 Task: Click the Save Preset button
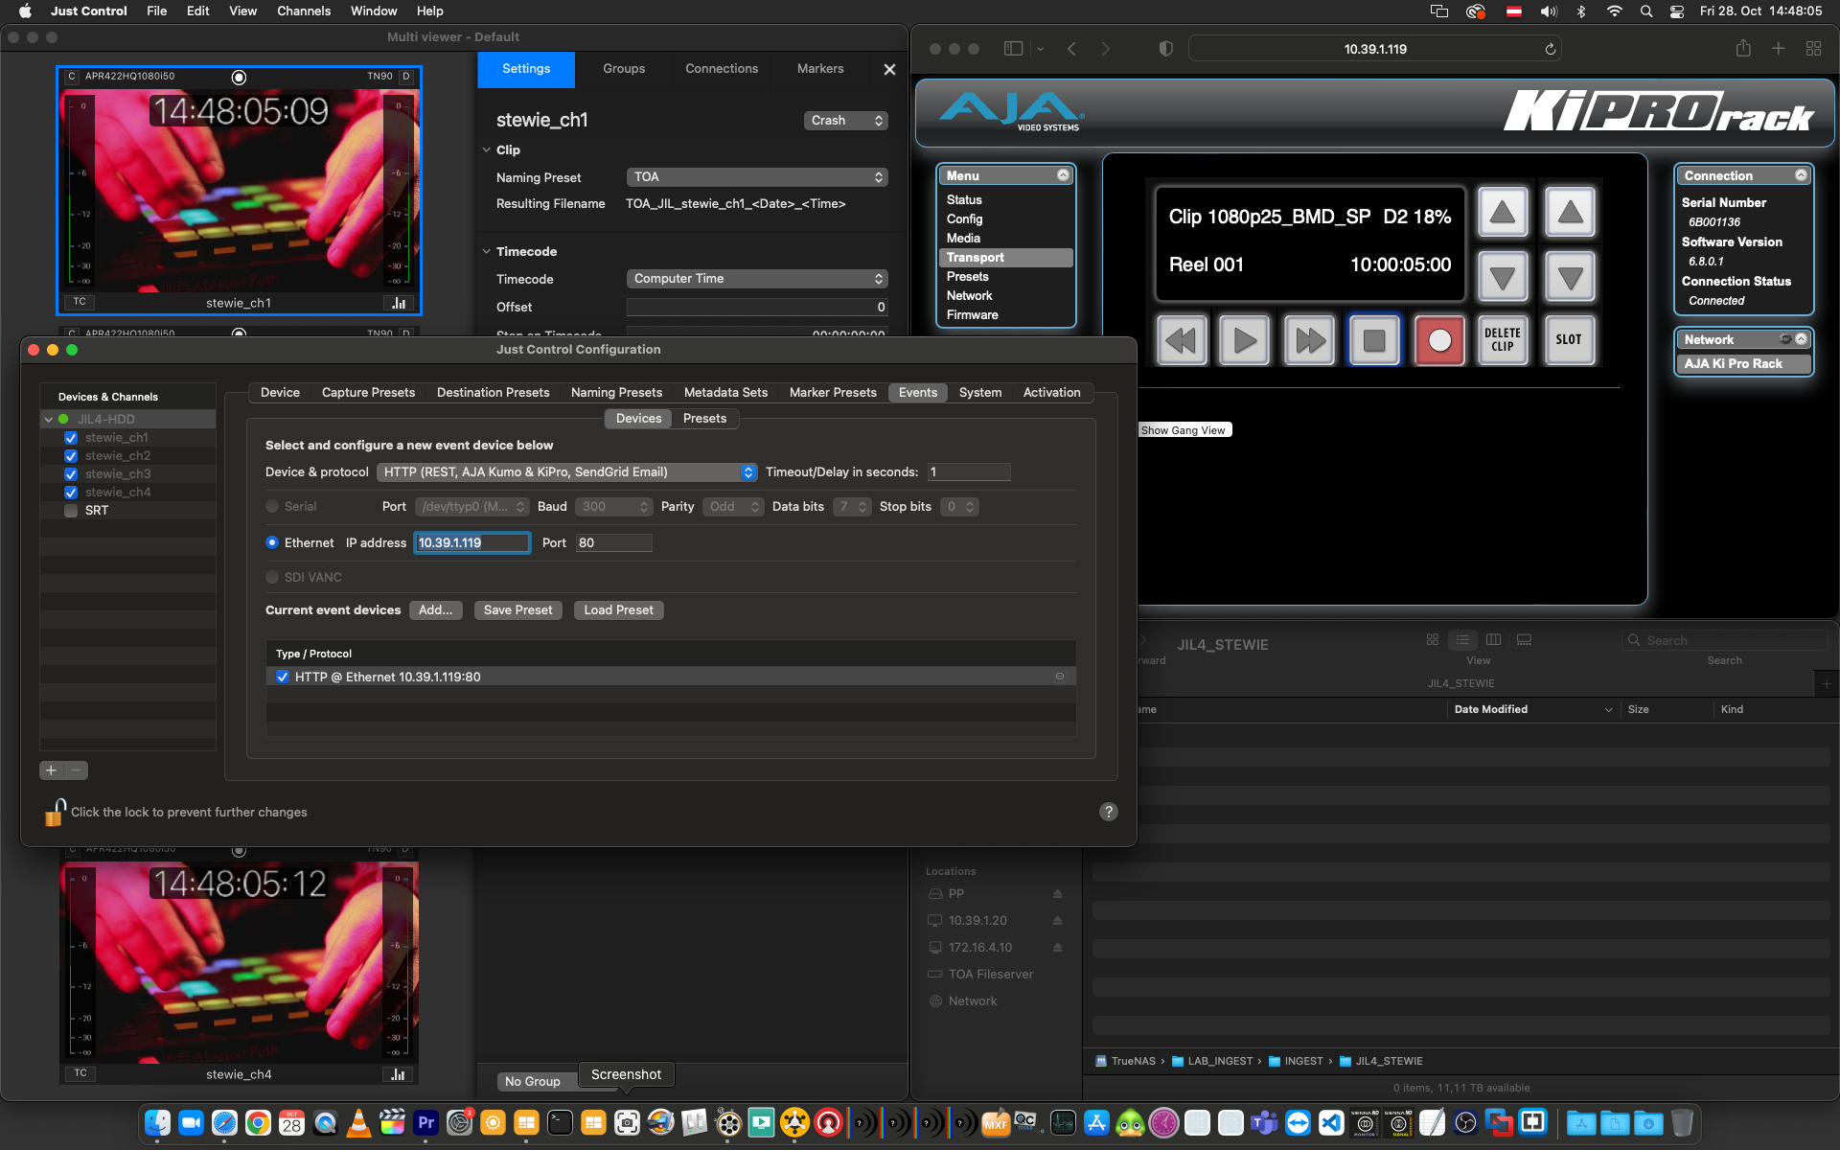pyautogui.click(x=517, y=610)
